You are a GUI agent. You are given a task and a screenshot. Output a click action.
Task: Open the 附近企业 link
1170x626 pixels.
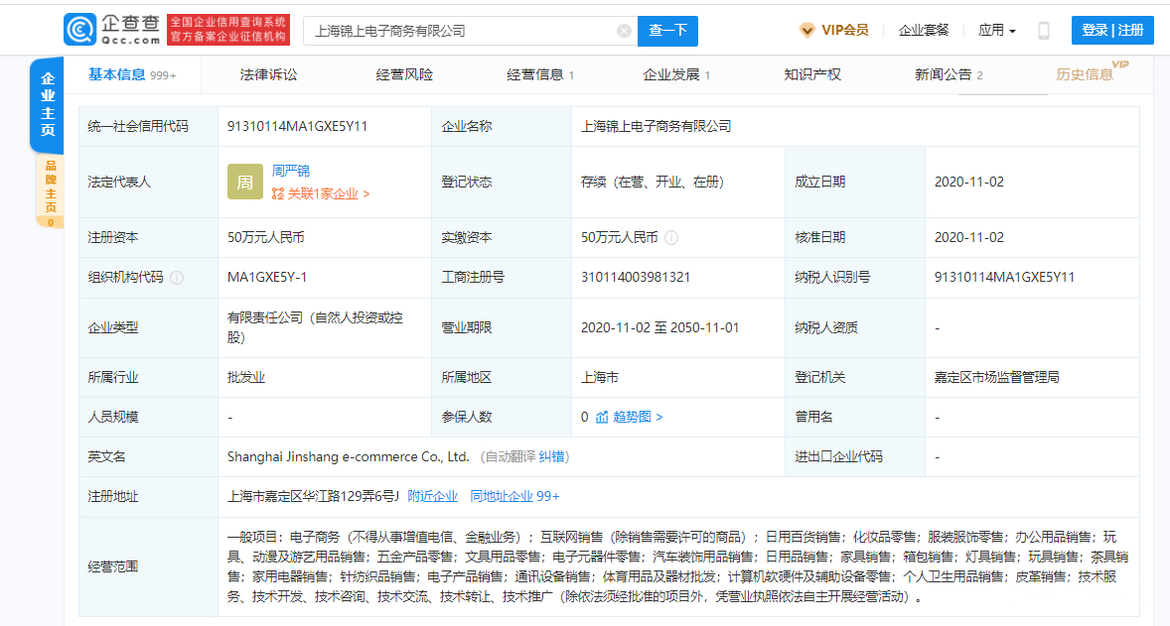(x=433, y=496)
